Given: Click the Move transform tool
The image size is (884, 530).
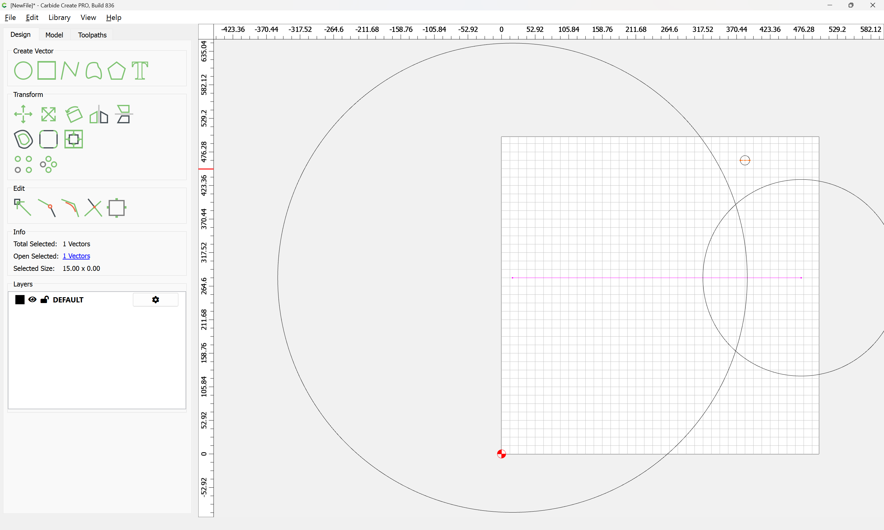Looking at the screenshot, I should [23, 114].
